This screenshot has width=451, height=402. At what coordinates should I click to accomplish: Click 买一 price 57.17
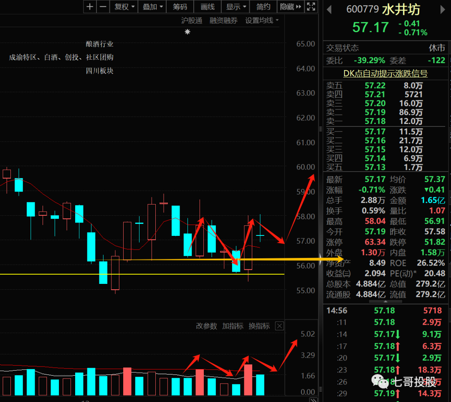[x=375, y=131]
